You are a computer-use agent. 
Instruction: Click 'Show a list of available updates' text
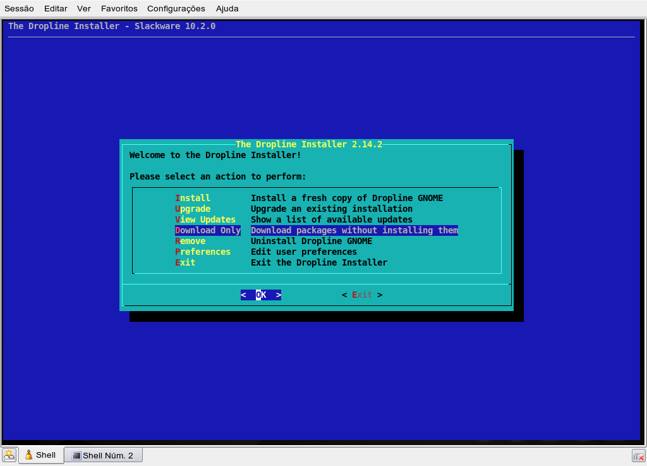coord(332,219)
